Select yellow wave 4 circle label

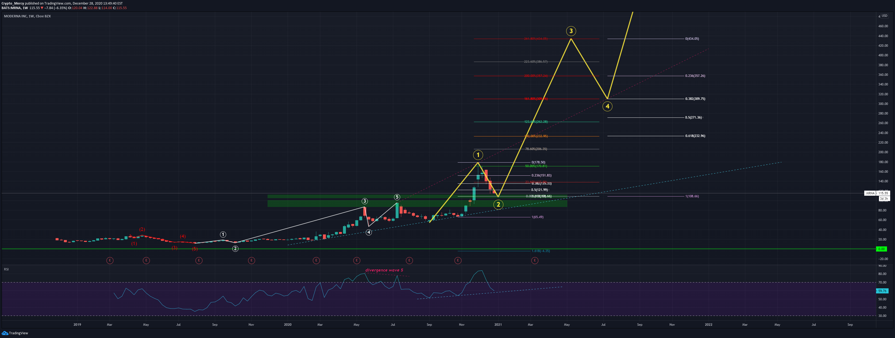(x=607, y=106)
